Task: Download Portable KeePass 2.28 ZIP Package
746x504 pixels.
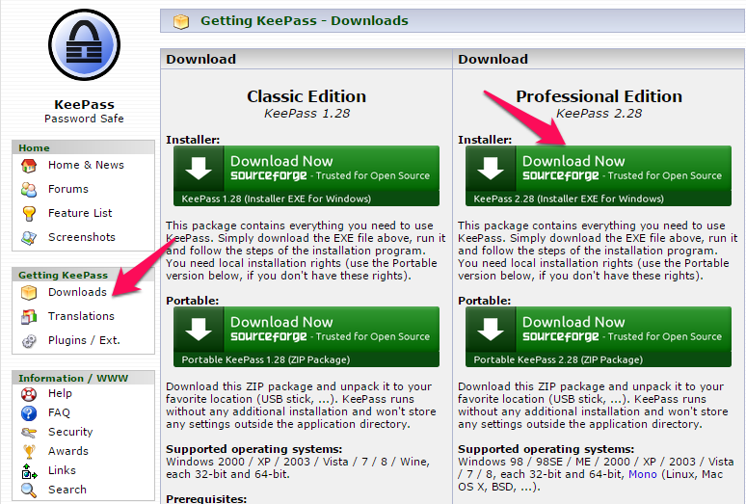Action: (598, 336)
